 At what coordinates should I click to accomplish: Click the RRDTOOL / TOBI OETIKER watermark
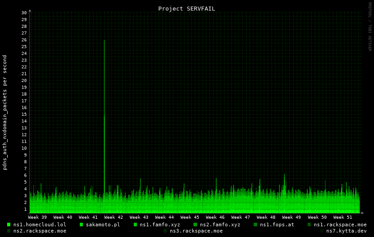(370, 27)
